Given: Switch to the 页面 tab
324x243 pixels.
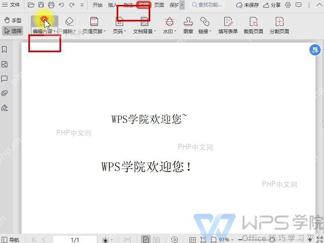Looking at the screenshot, I should coord(159,5).
